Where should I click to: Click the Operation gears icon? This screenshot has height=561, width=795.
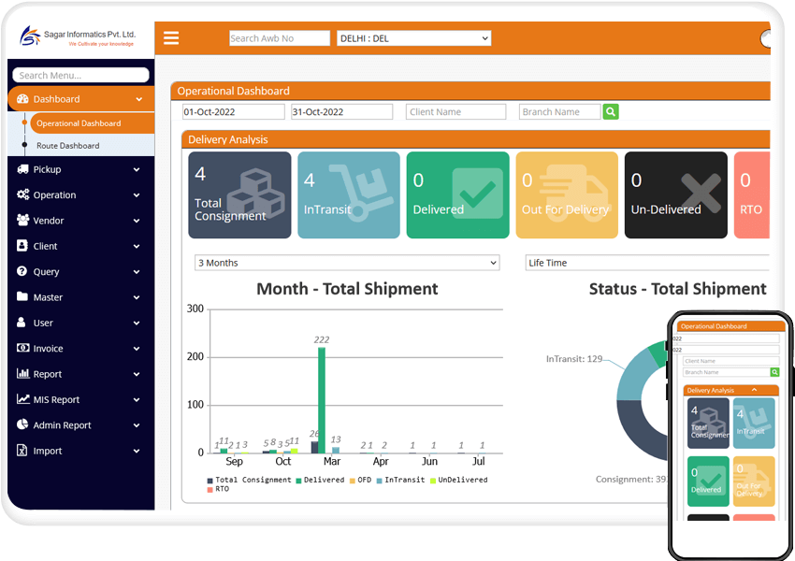tap(22, 194)
